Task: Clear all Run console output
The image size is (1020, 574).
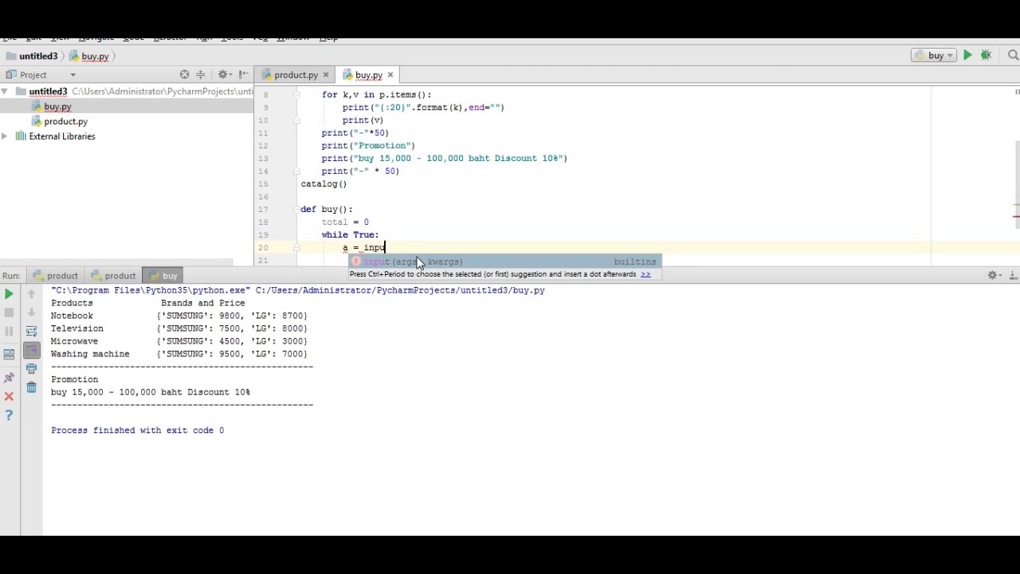Action: point(32,387)
